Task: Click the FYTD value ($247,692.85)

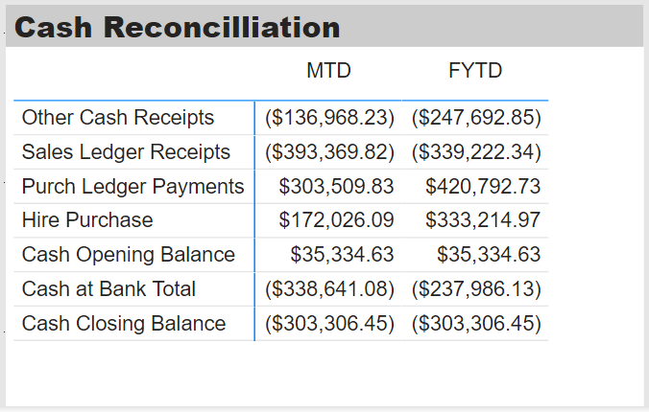Action: tap(476, 118)
